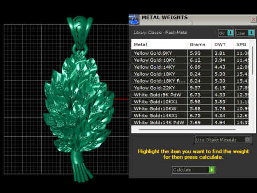Enable Use Object Materials option

[223, 139]
